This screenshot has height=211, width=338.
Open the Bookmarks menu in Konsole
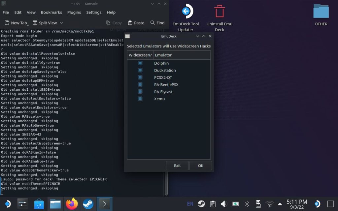coord(51,12)
